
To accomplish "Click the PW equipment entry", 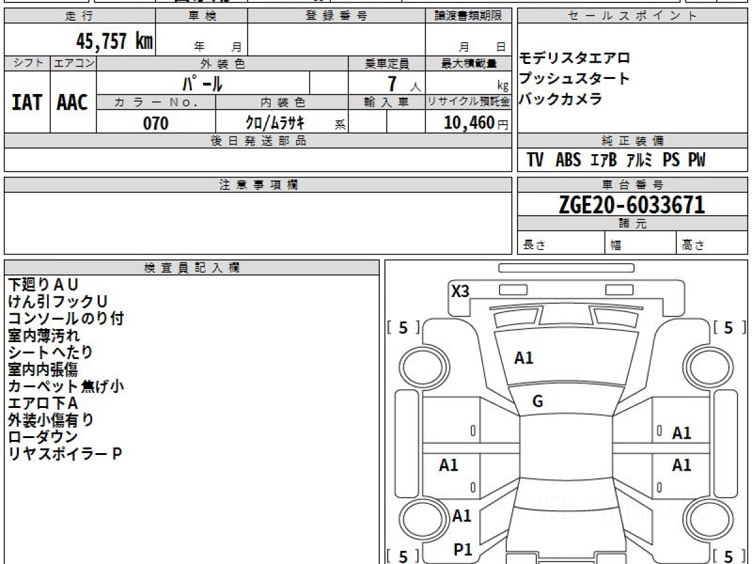I will click(697, 160).
